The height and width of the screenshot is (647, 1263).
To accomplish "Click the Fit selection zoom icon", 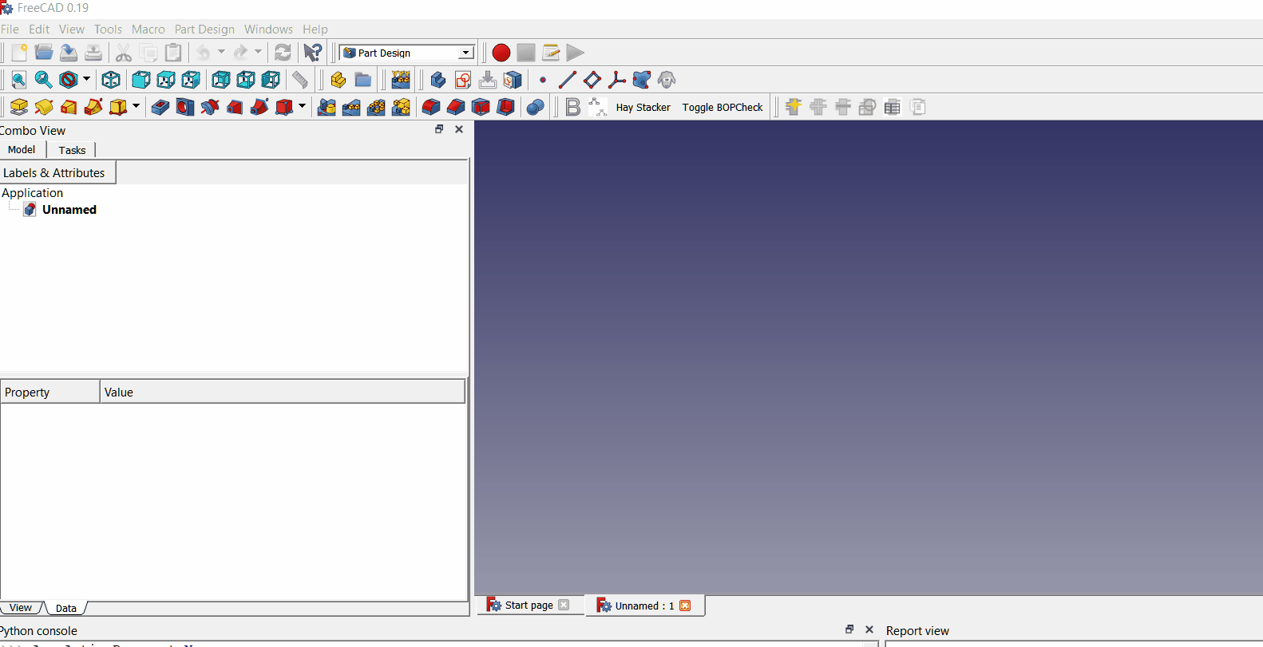I will 43,80.
